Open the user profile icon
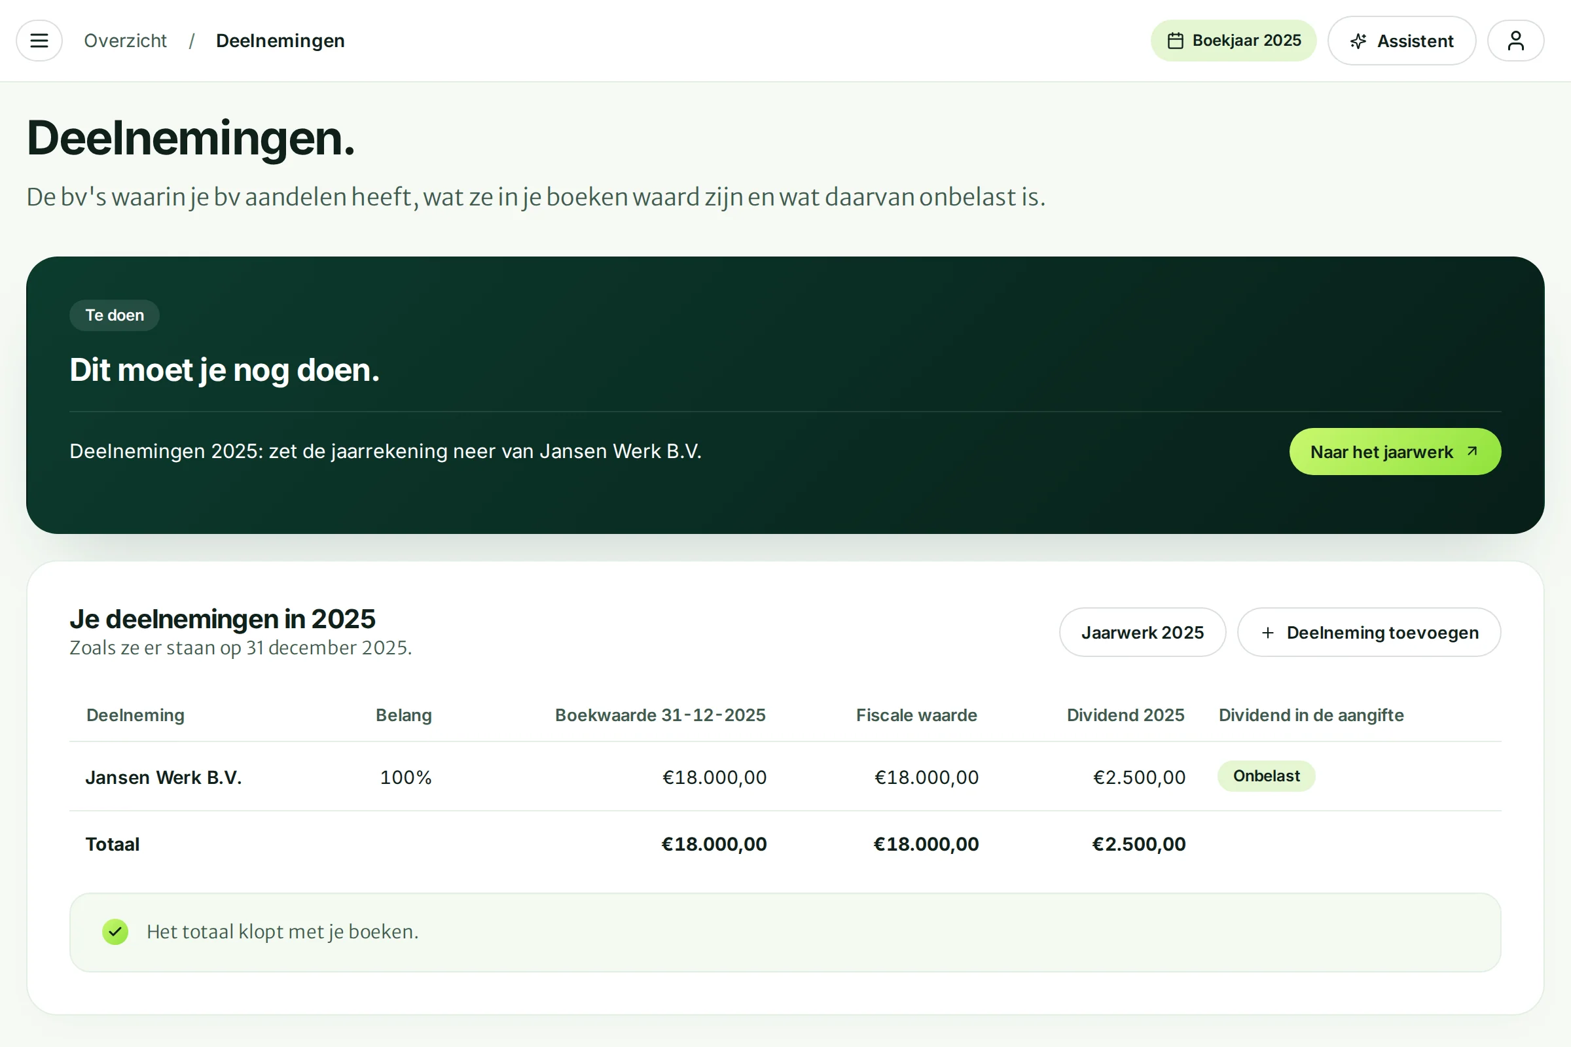This screenshot has width=1571, height=1047. pos(1515,41)
